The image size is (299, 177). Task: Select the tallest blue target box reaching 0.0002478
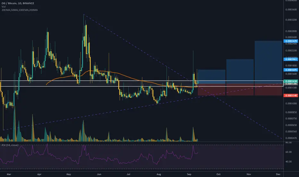click(268, 62)
